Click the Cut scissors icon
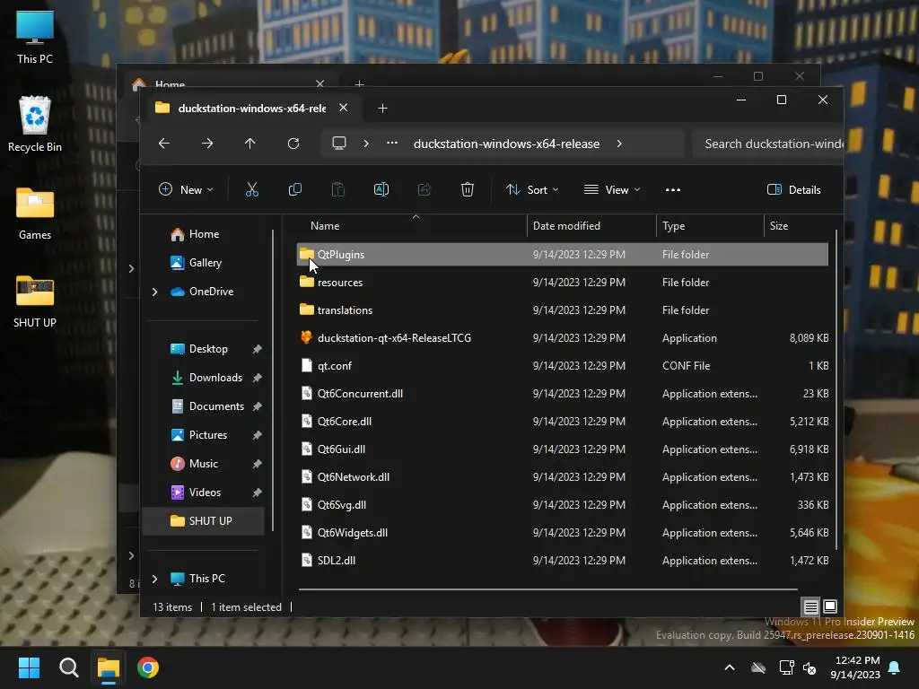This screenshot has width=919, height=689. (x=252, y=189)
